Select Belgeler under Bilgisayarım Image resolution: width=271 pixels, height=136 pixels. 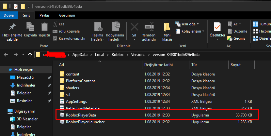point(24,127)
